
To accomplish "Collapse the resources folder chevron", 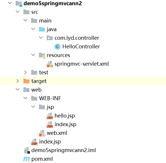I will pyautogui.click(x=33, y=55).
